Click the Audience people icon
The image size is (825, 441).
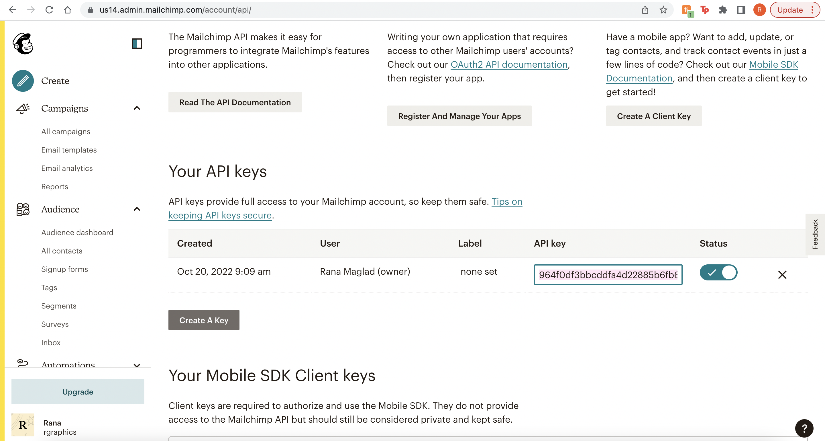click(x=23, y=209)
